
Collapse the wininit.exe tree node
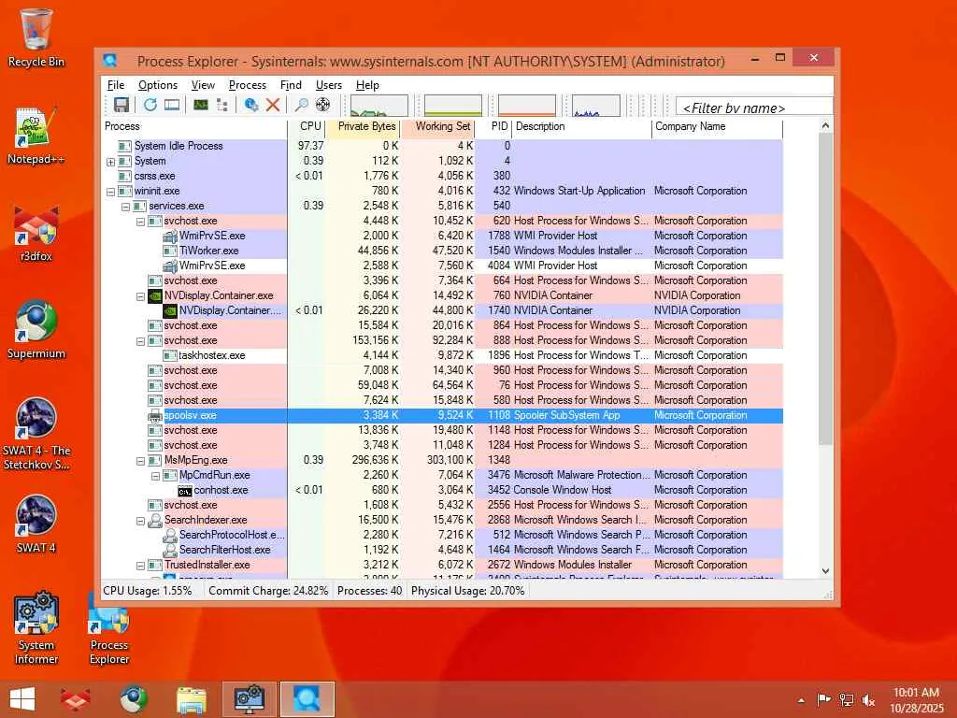[x=110, y=192]
